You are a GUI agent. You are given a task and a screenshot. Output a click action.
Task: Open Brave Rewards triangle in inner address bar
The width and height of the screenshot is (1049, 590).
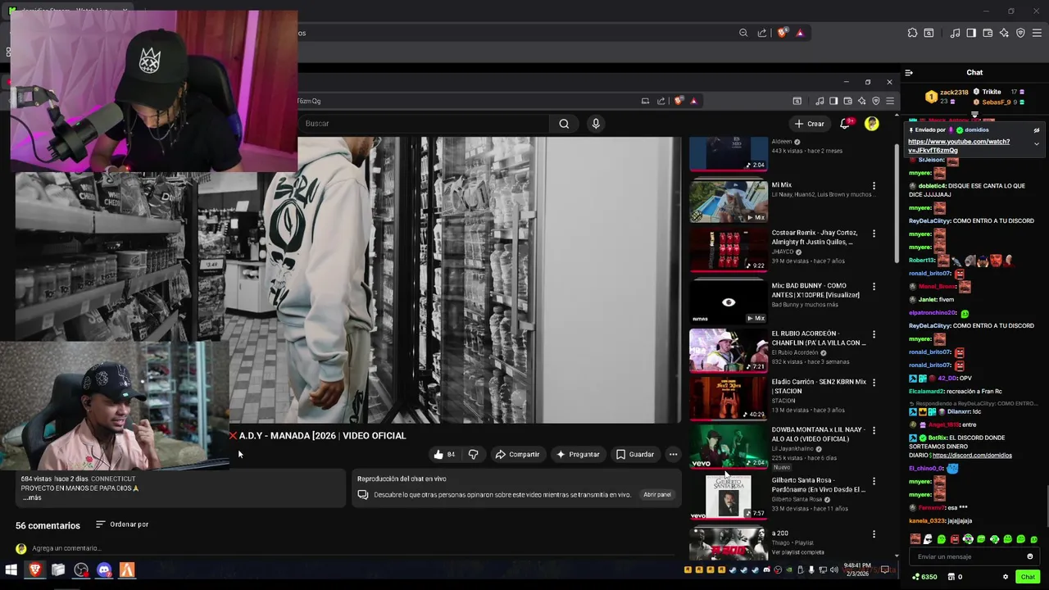click(693, 101)
